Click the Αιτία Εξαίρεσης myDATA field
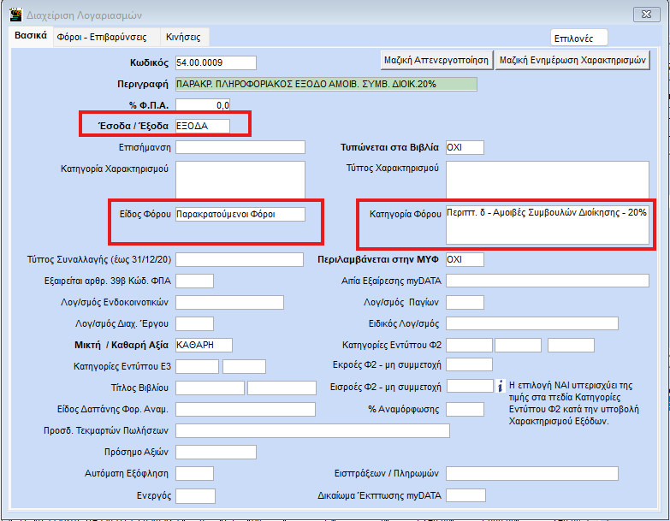The image size is (670, 521). tap(547, 281)
